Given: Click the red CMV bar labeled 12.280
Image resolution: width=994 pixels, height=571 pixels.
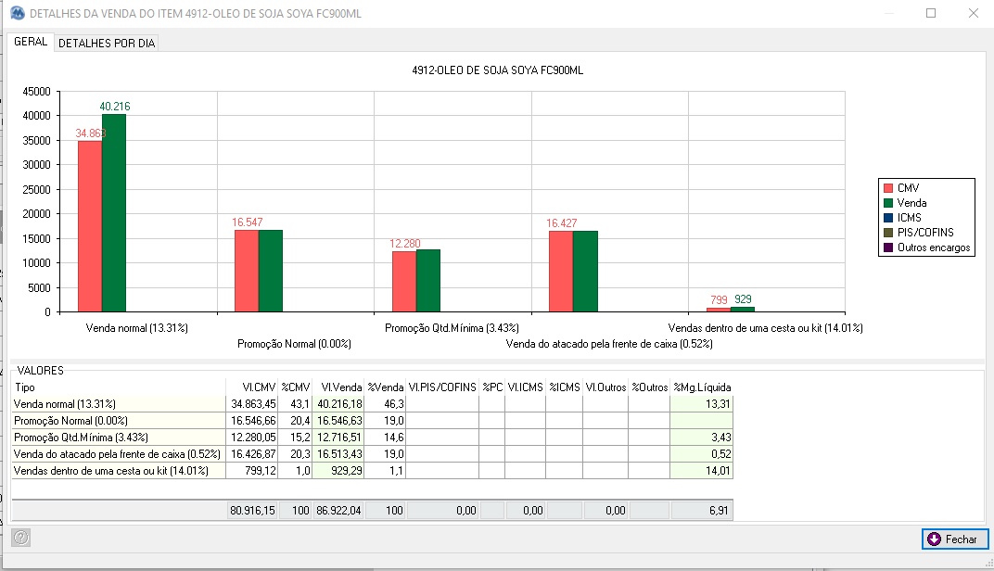Looking at the screenshot, I should [404, 282].
